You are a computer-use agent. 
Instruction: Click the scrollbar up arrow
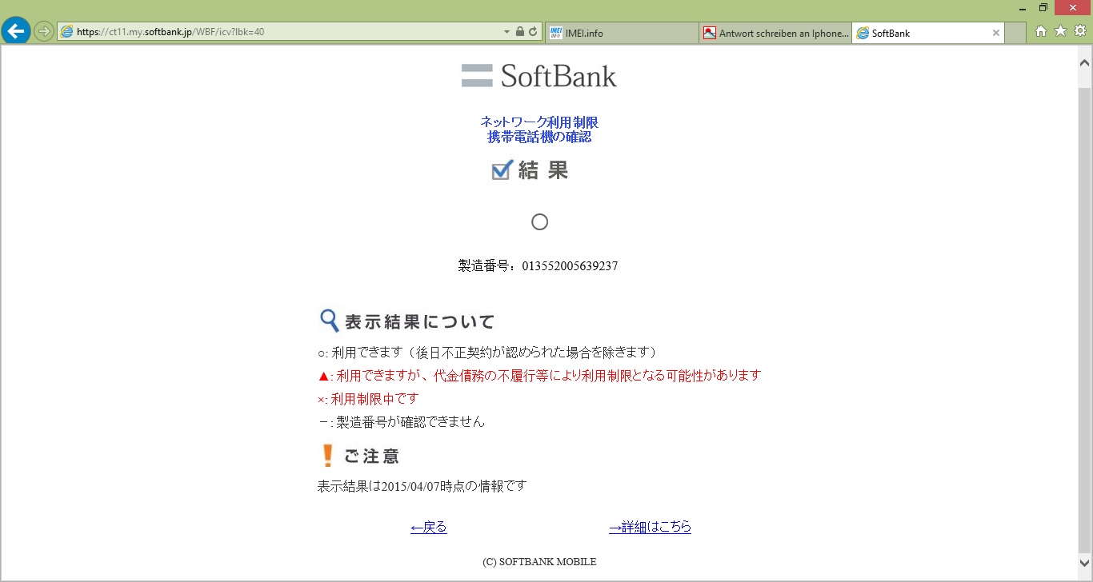1085,62
